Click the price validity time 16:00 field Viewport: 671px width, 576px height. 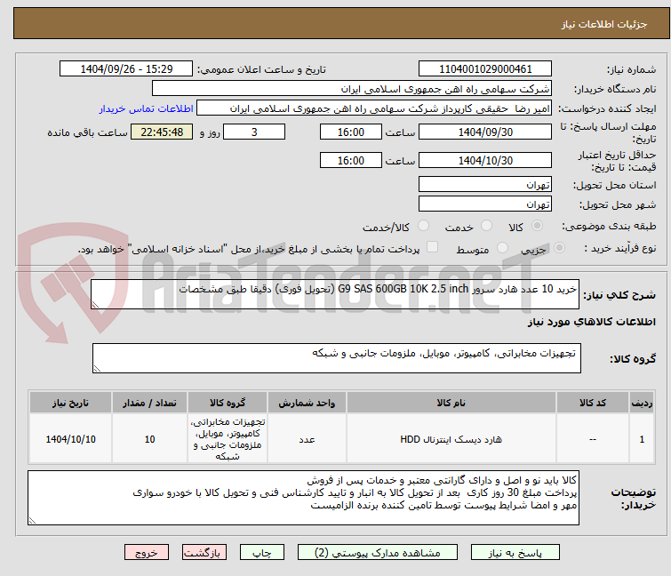pyautogui.click(x=350, y=160)
